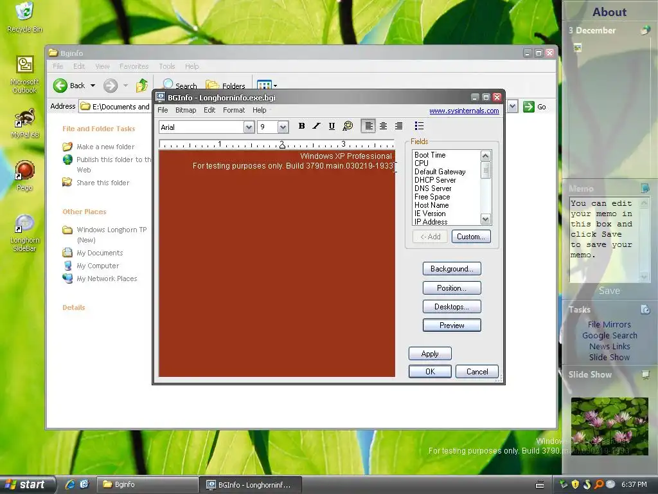Toggle italic formatting in BGInfo

click(x=316, y=126)
